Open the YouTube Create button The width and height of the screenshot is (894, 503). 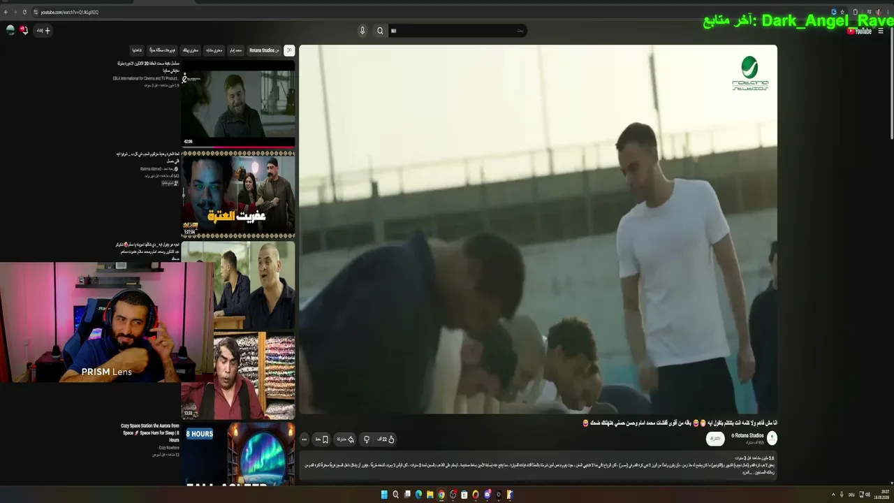point(43,31)
